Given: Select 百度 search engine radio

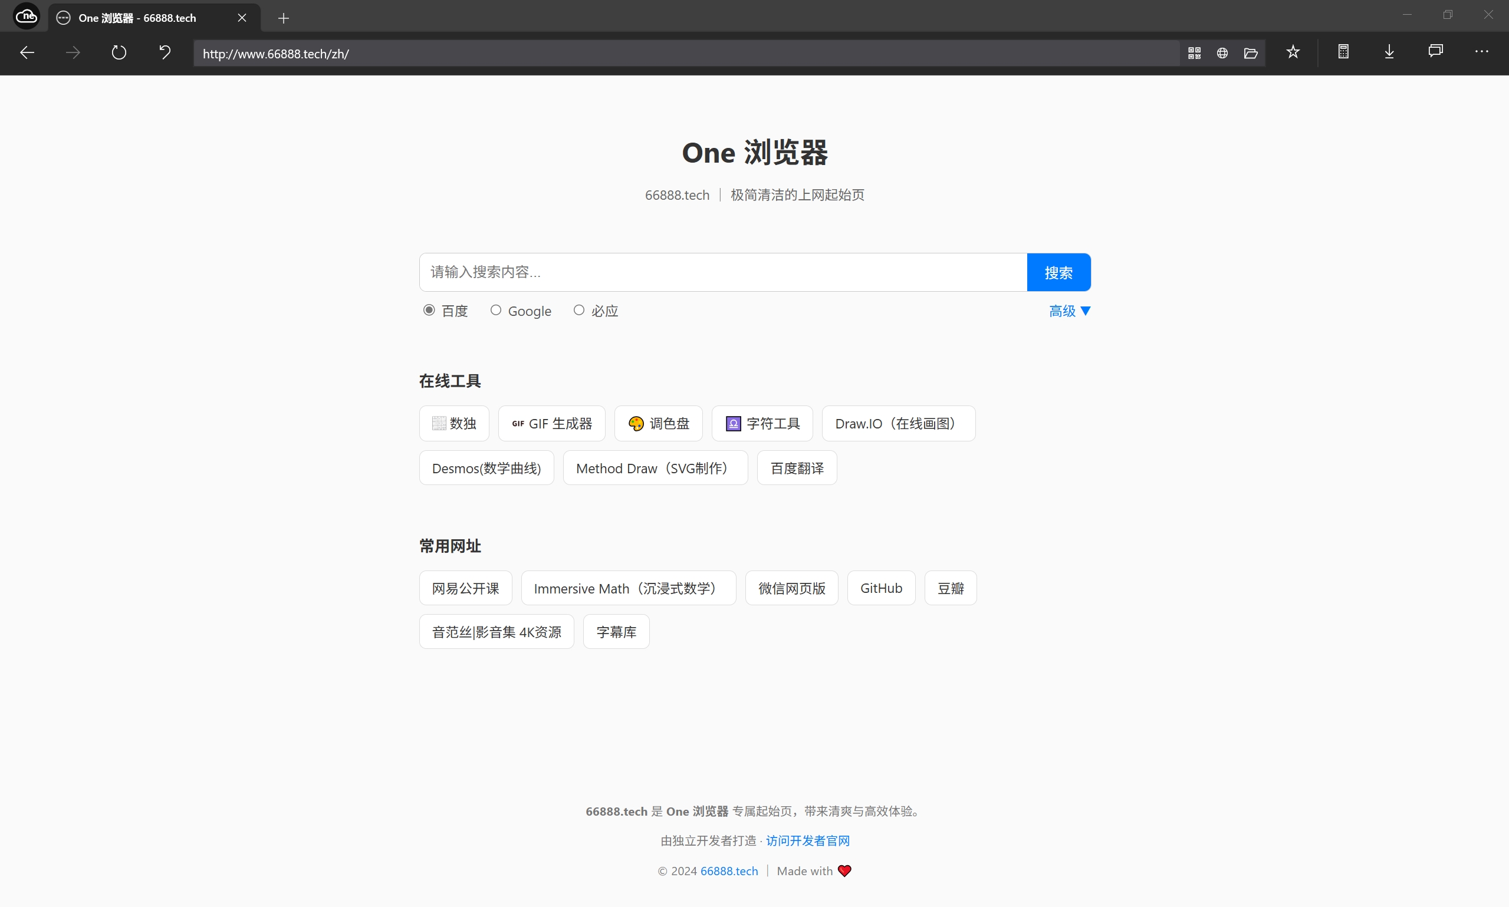Looking at the screenshot, I should (x=429, y=311).
